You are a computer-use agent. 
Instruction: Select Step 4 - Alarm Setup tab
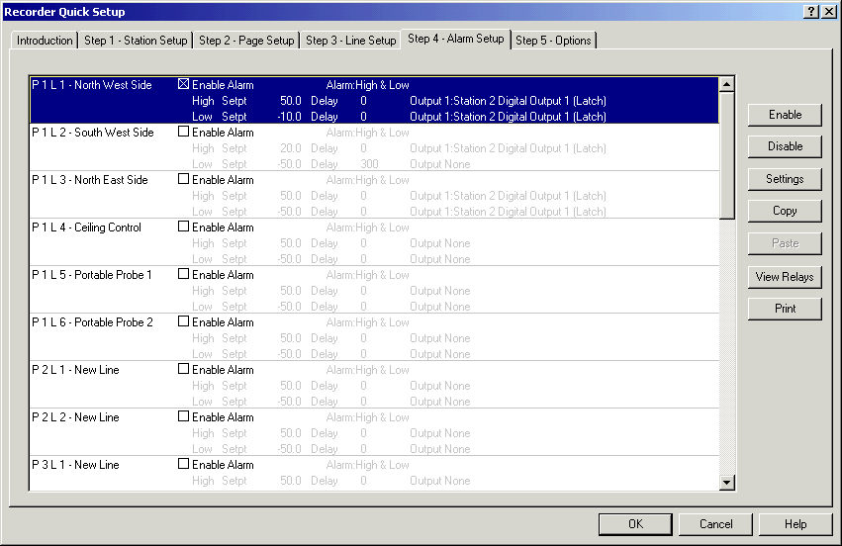(456, 39)
